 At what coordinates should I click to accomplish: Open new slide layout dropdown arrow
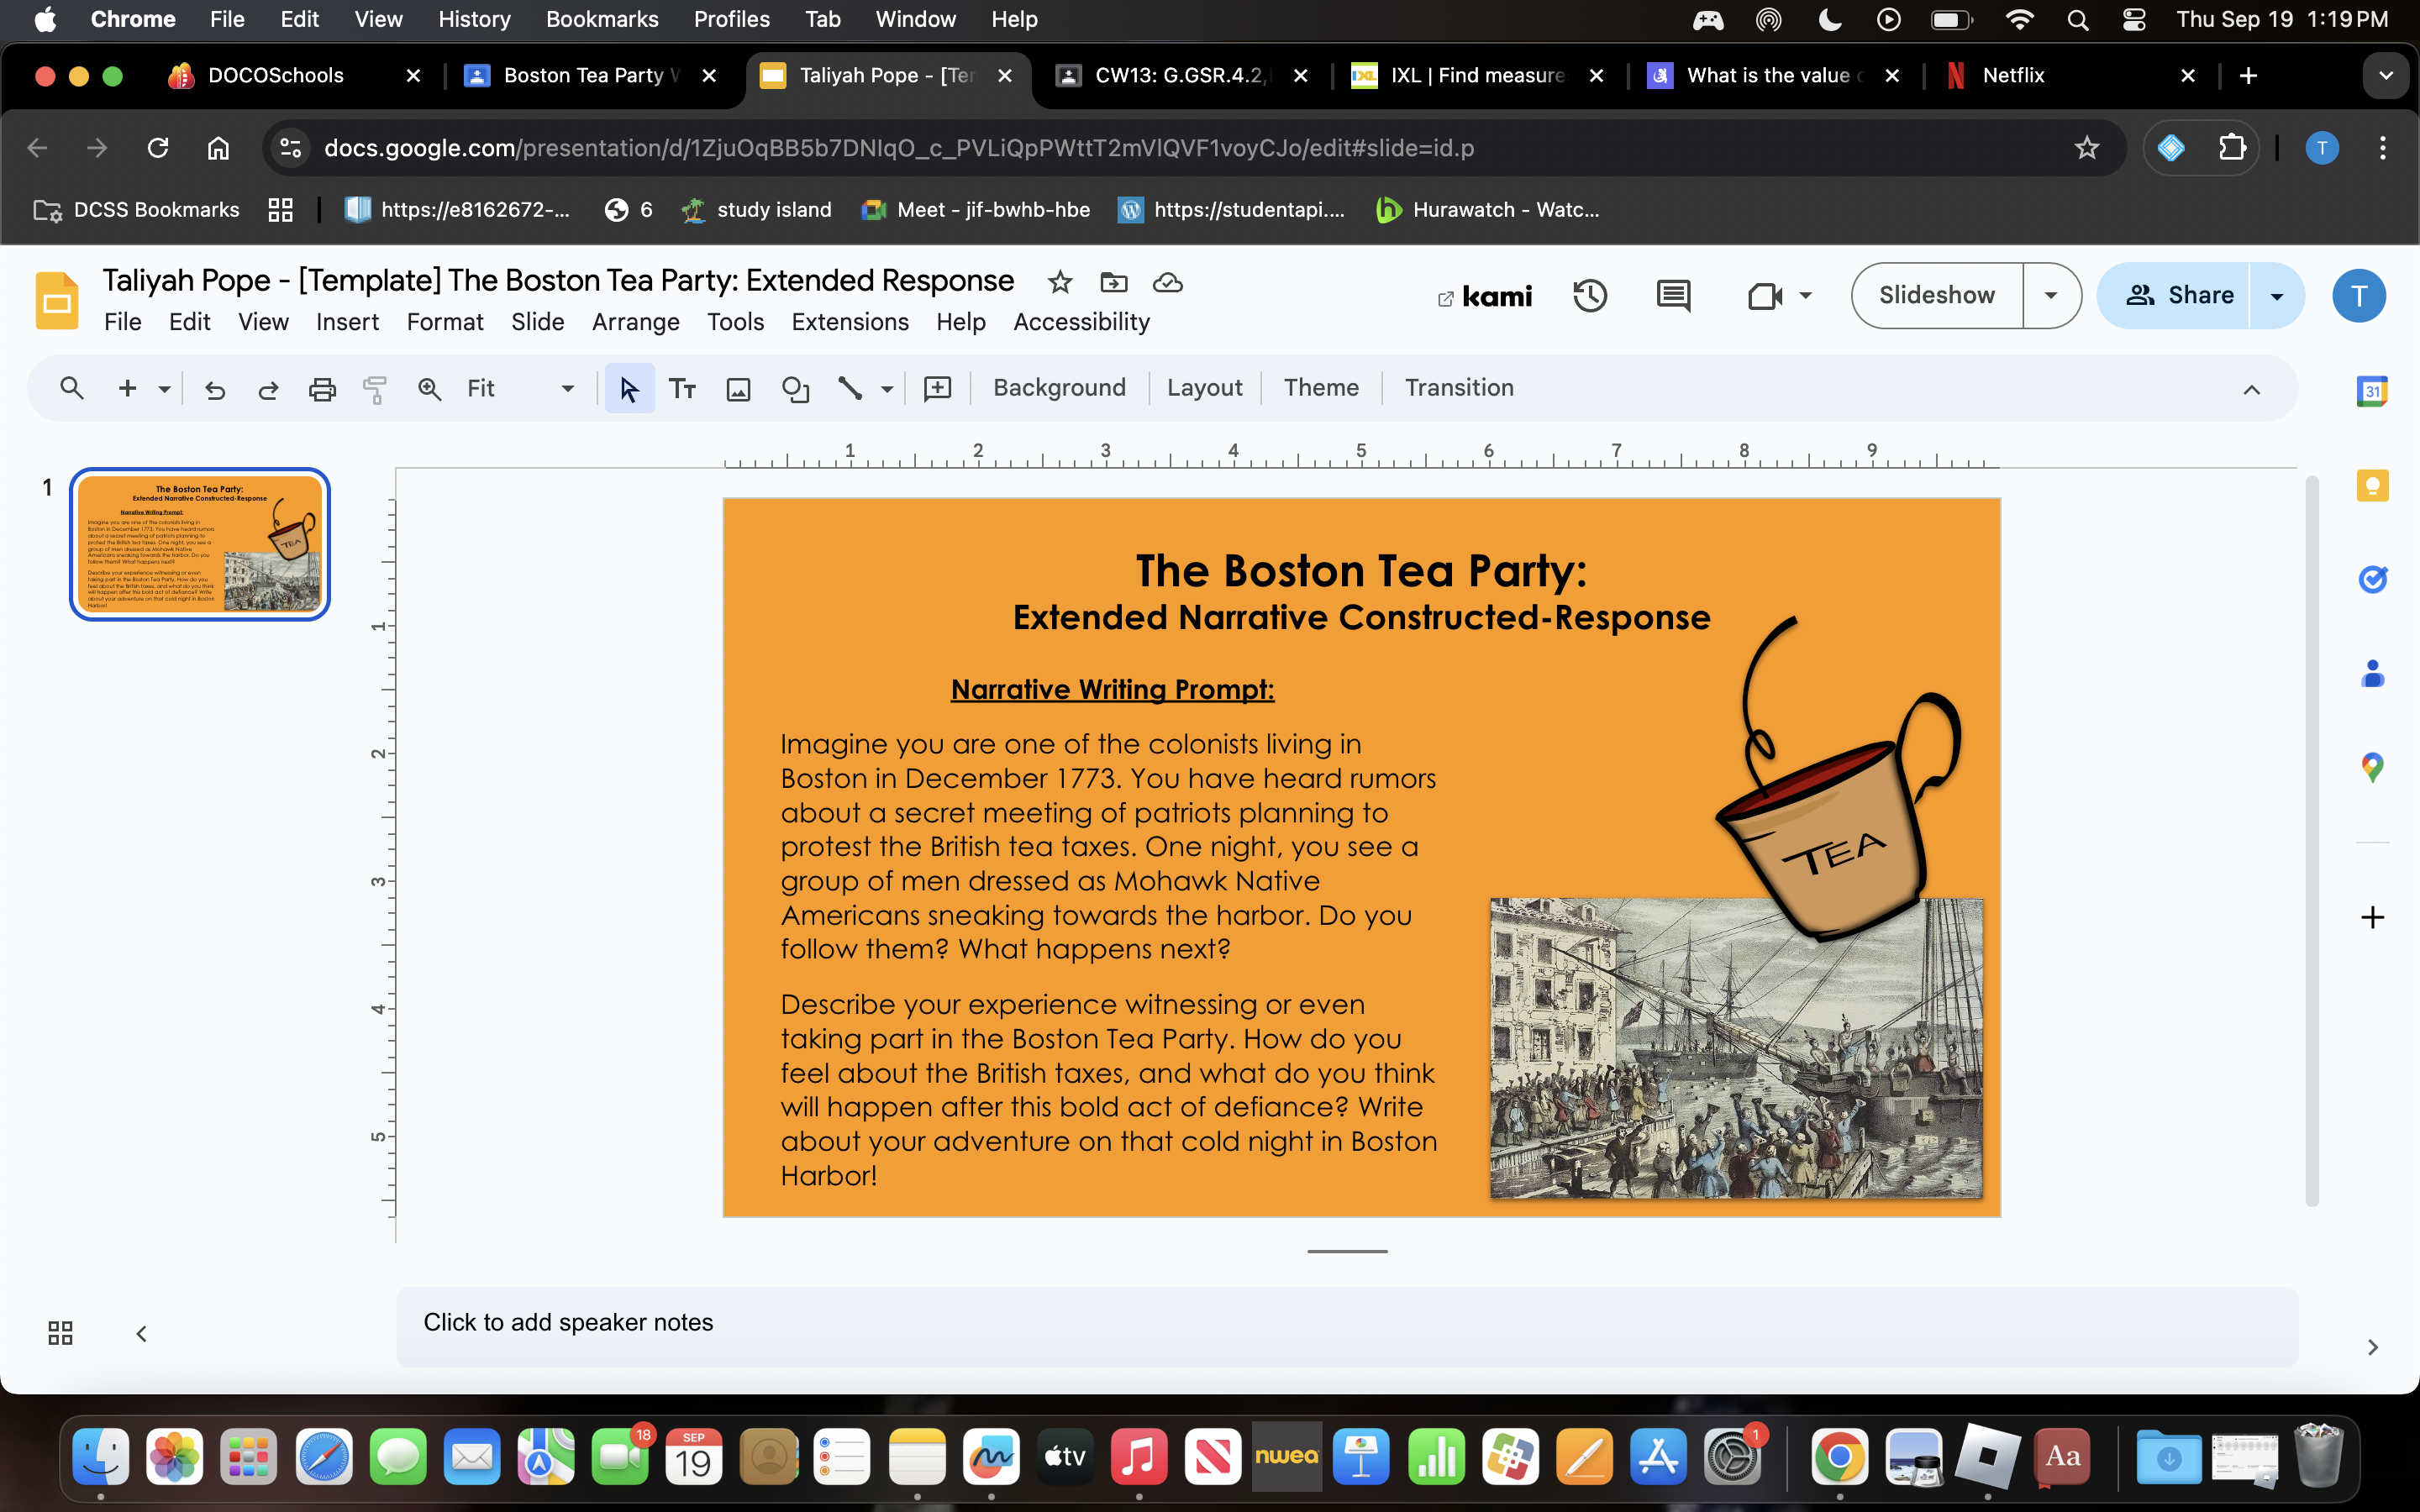click(x=164, y=388)
